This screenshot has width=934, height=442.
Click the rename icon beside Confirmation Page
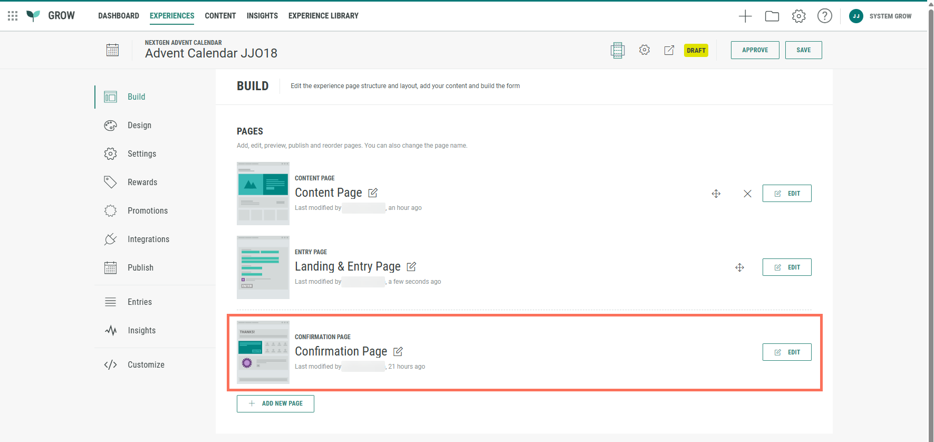398,352
